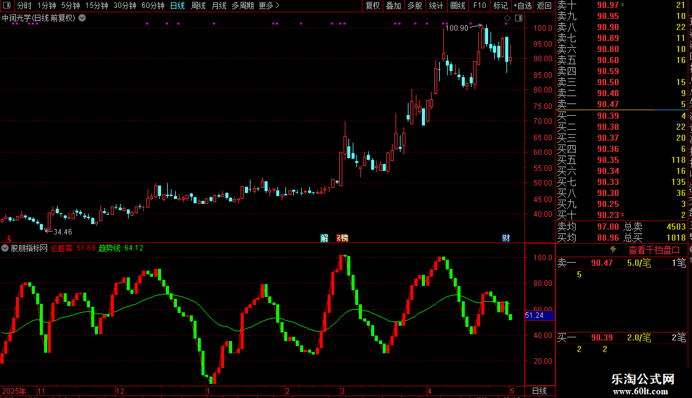Click the lightning icon beside 查看千档盘口
Image resolution: width=692 pixels, height=398 pixels.
(613, 250)
